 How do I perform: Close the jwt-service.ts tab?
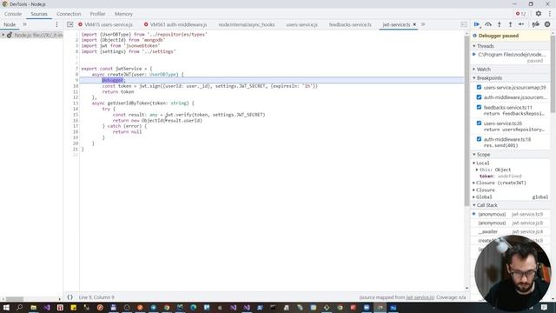point(414,24)
